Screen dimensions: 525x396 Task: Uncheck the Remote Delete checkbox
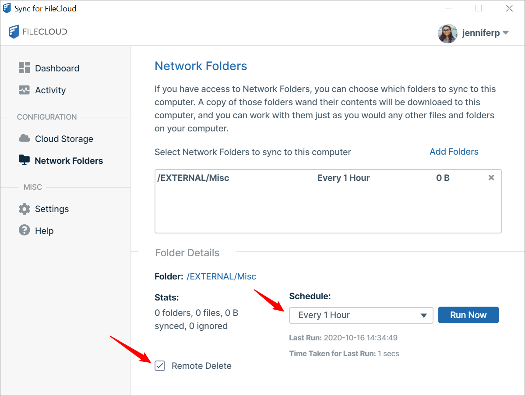(x=160, y=366)
